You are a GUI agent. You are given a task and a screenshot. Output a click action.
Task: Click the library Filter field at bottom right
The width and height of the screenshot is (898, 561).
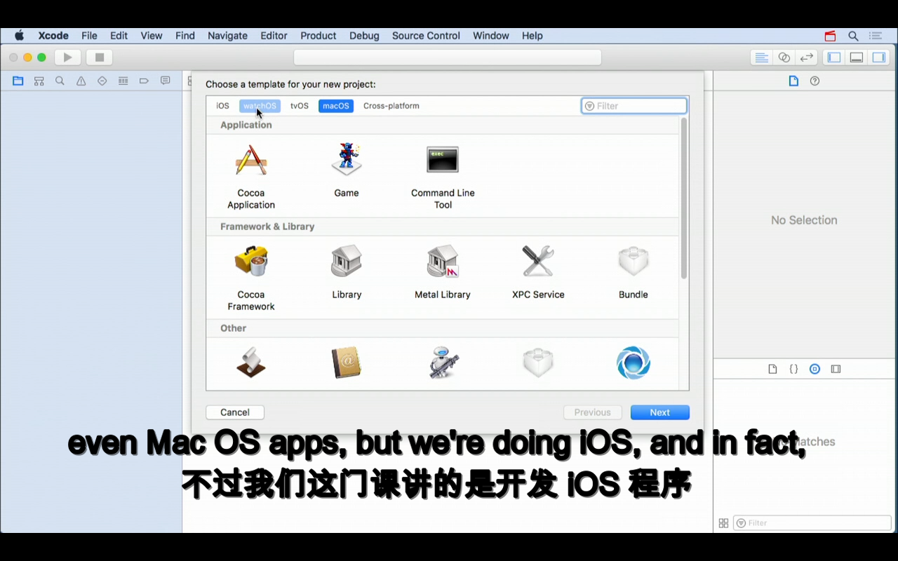[812, 523]
